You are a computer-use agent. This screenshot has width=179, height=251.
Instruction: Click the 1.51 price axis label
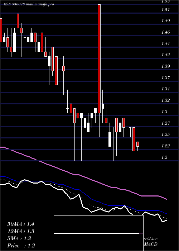165,10
